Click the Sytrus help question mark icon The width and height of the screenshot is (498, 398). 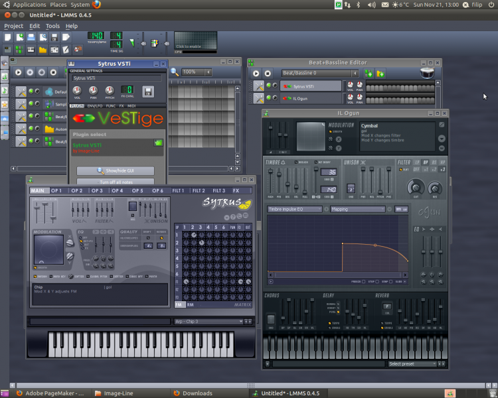coord(233,217)
